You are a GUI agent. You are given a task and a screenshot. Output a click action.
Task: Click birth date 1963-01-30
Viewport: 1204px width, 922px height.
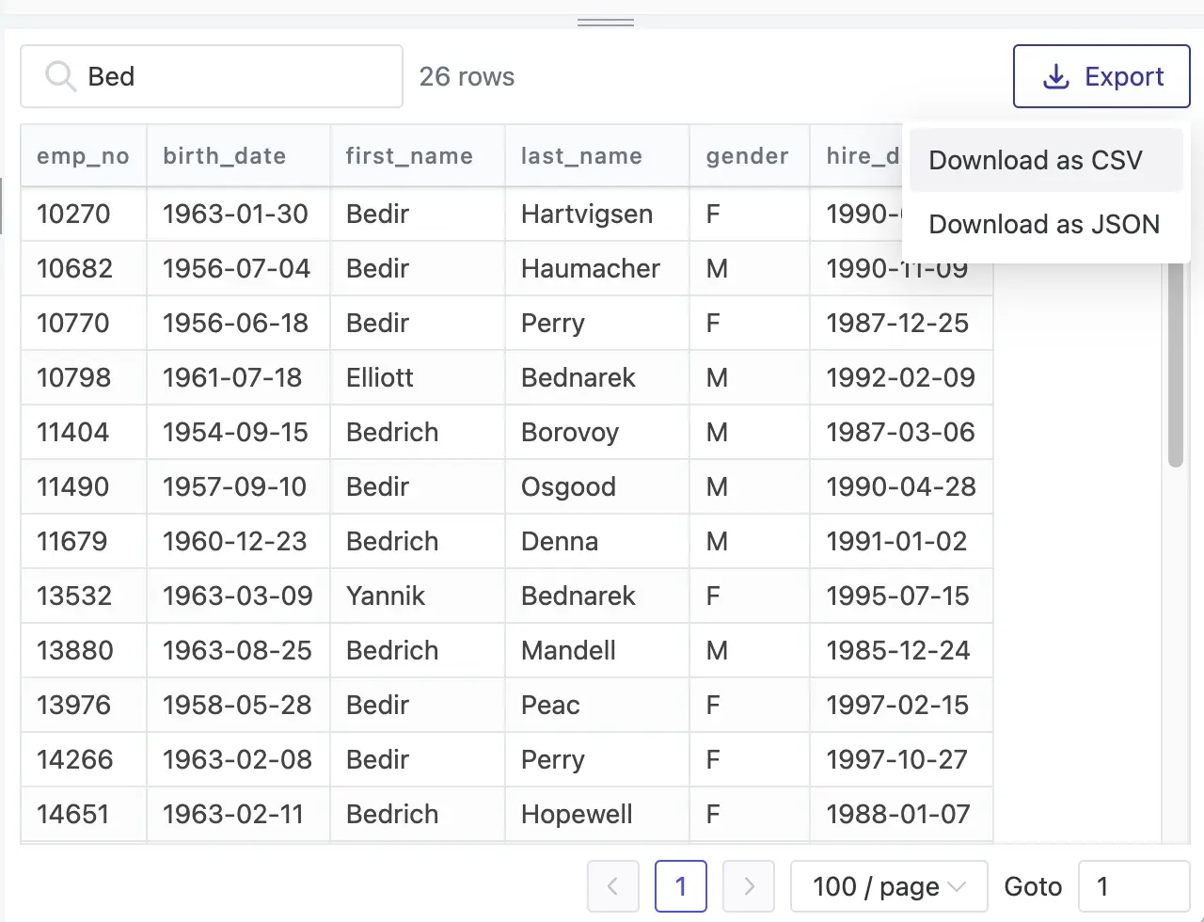coord(235,214)
